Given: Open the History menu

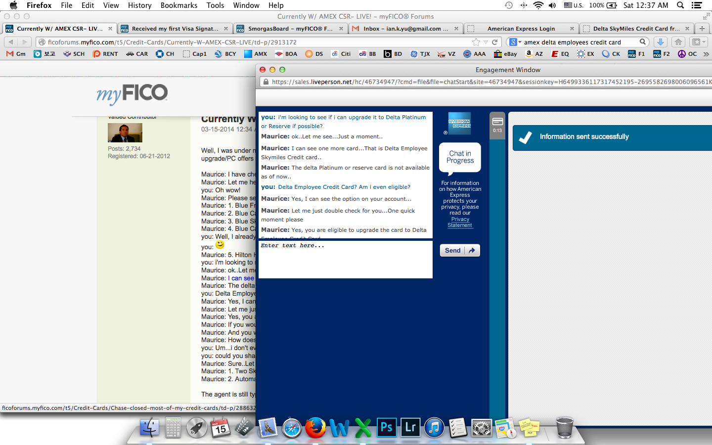Looking at the screenshot, I should tap(139, 5).
